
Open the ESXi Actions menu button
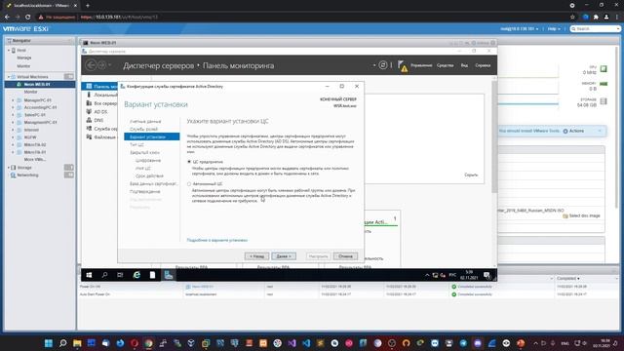point(574,131)
